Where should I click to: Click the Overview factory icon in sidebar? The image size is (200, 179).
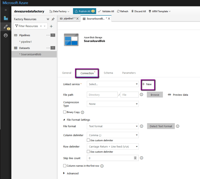click(5, 18)
